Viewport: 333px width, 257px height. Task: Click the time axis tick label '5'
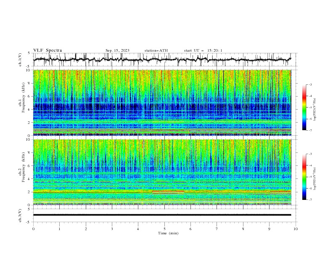(164, 229)
